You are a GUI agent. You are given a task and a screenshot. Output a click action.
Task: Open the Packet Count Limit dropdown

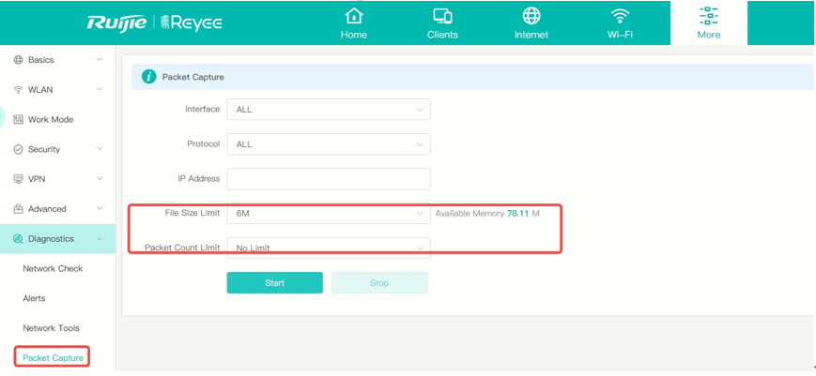pos(328,248)
